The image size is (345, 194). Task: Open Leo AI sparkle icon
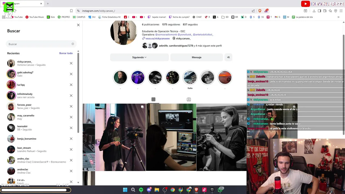point(330,11)
